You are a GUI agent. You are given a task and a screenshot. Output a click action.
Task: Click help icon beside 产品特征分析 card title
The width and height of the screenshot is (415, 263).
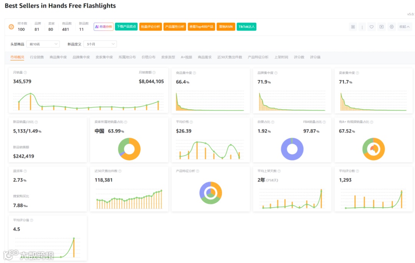coord(198,171)
